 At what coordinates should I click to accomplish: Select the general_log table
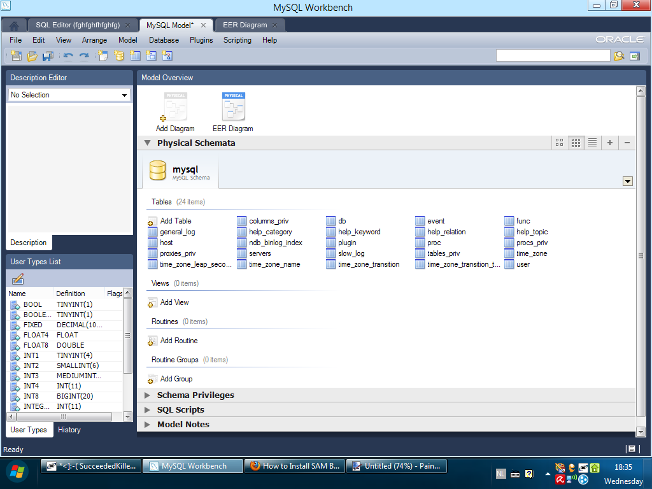coord(172,232)
